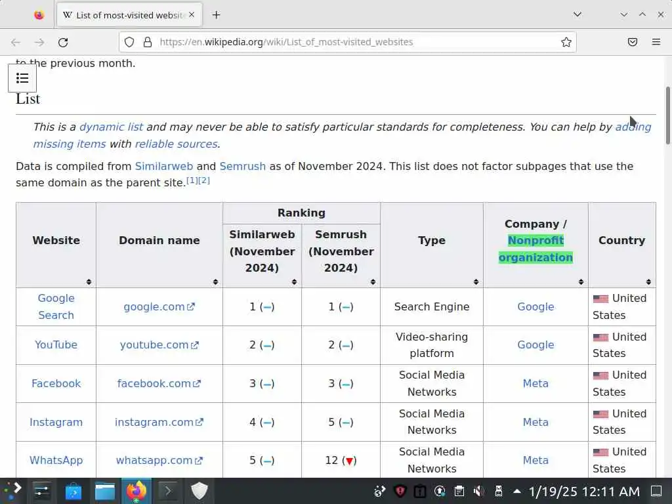Image resolution: width=672 pixels, height=504 pixels.
Task: Open external google.com link
Action: pos(159,307)
